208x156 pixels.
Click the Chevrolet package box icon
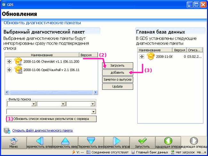tap(18, 61)
